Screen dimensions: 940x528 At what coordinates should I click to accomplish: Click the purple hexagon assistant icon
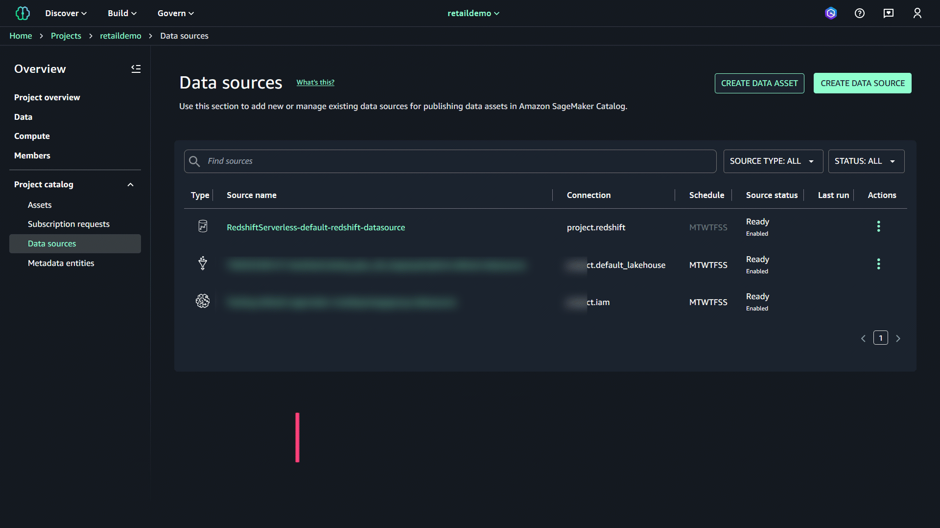[831, 13]
